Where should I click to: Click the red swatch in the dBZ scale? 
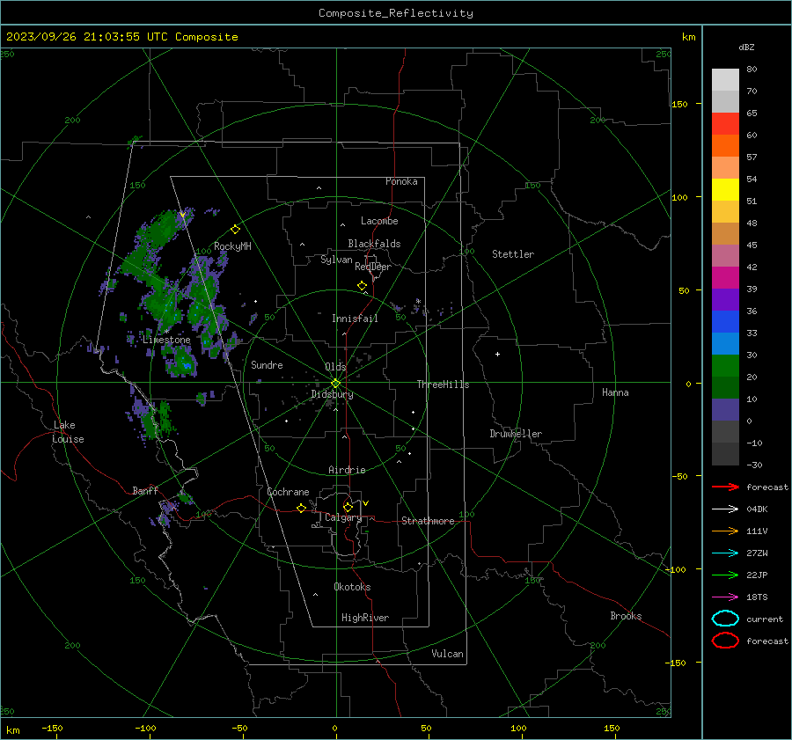pyautogui.click(x=725, y=124)
